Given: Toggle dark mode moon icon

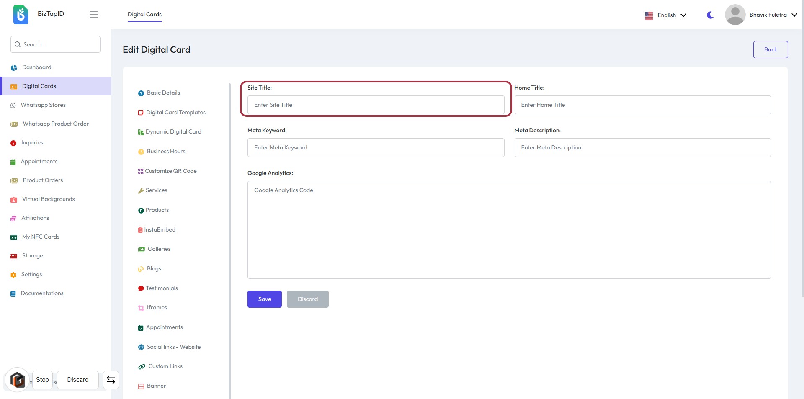Looking at the screenshot, I should click(710, 15).
